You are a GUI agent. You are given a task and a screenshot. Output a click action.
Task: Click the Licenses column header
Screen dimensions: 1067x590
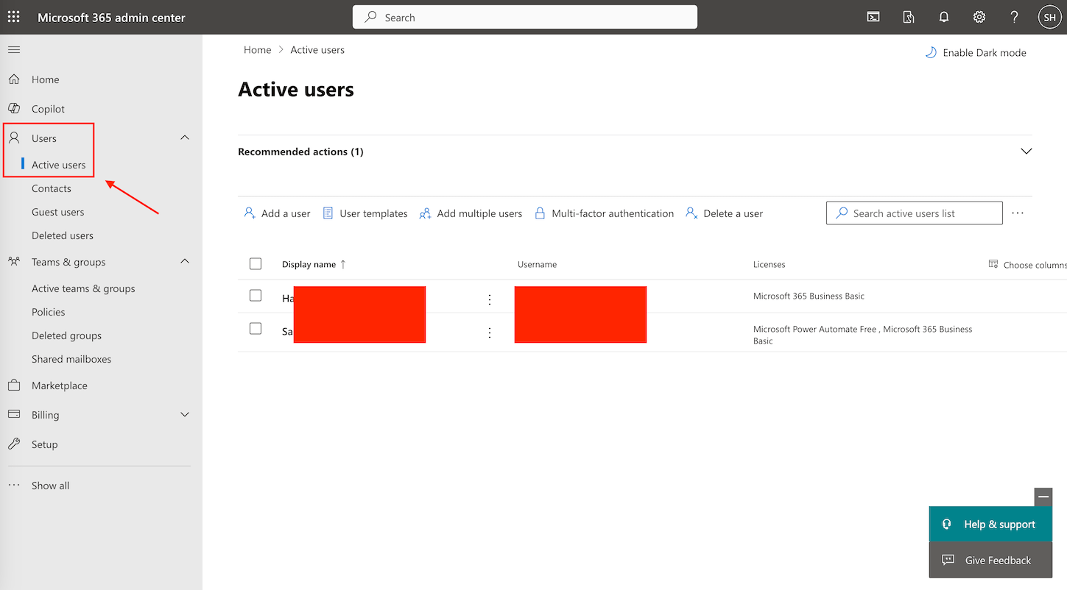770,264
